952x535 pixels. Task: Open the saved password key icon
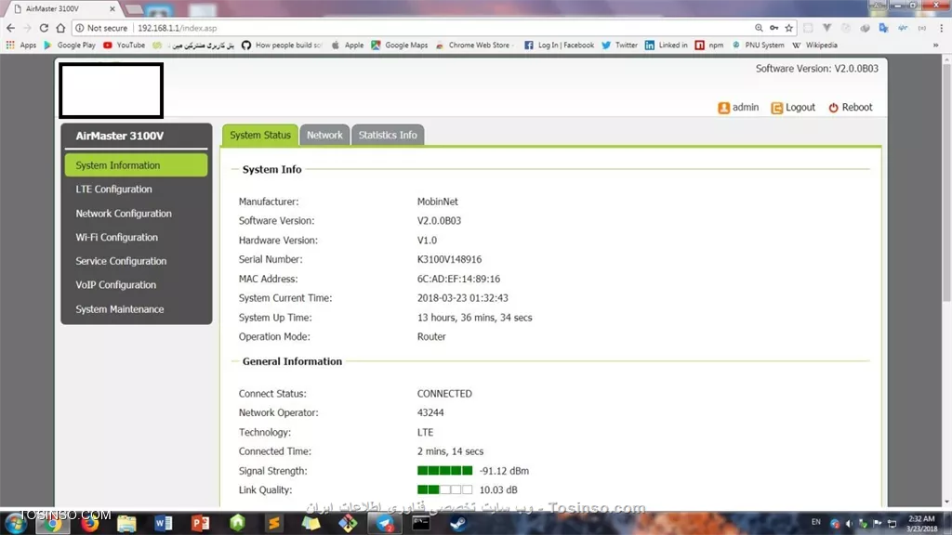coord(774,28)
